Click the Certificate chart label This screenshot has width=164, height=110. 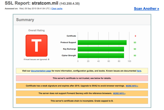[x=71, y=36]
